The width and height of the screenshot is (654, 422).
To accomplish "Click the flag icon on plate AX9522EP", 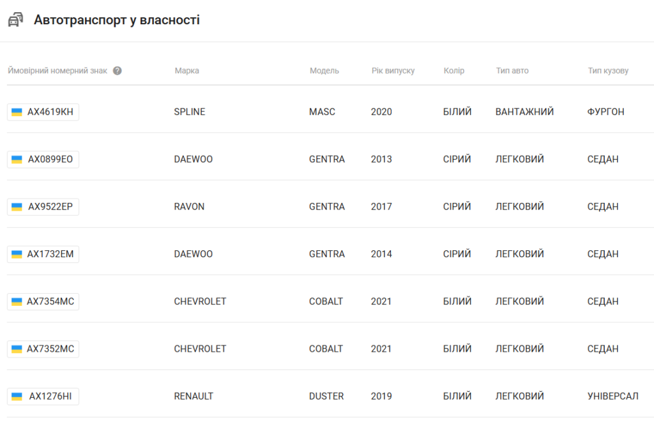I will pyautogui.click(x=17, y=207).
